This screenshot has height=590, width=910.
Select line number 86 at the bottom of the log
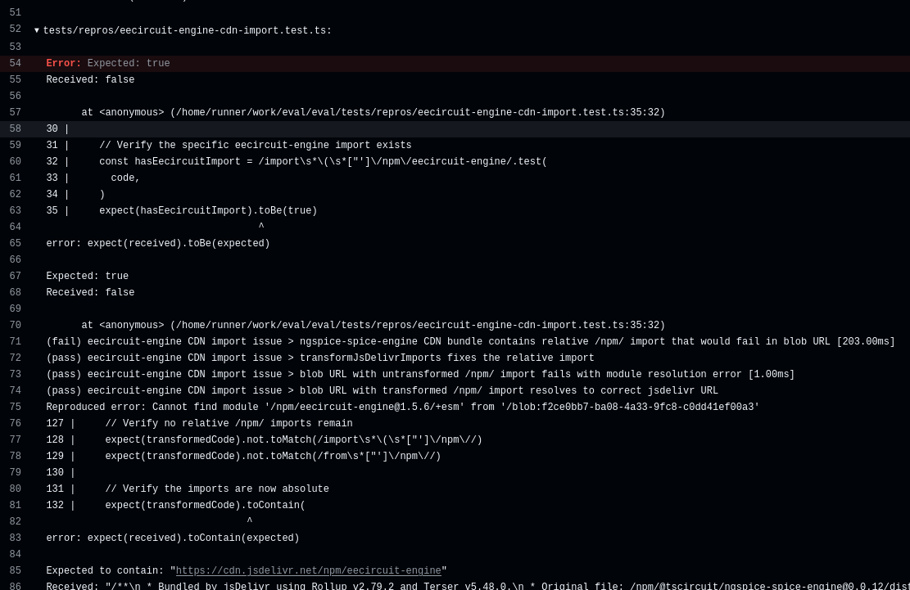[x=15, y=585]
